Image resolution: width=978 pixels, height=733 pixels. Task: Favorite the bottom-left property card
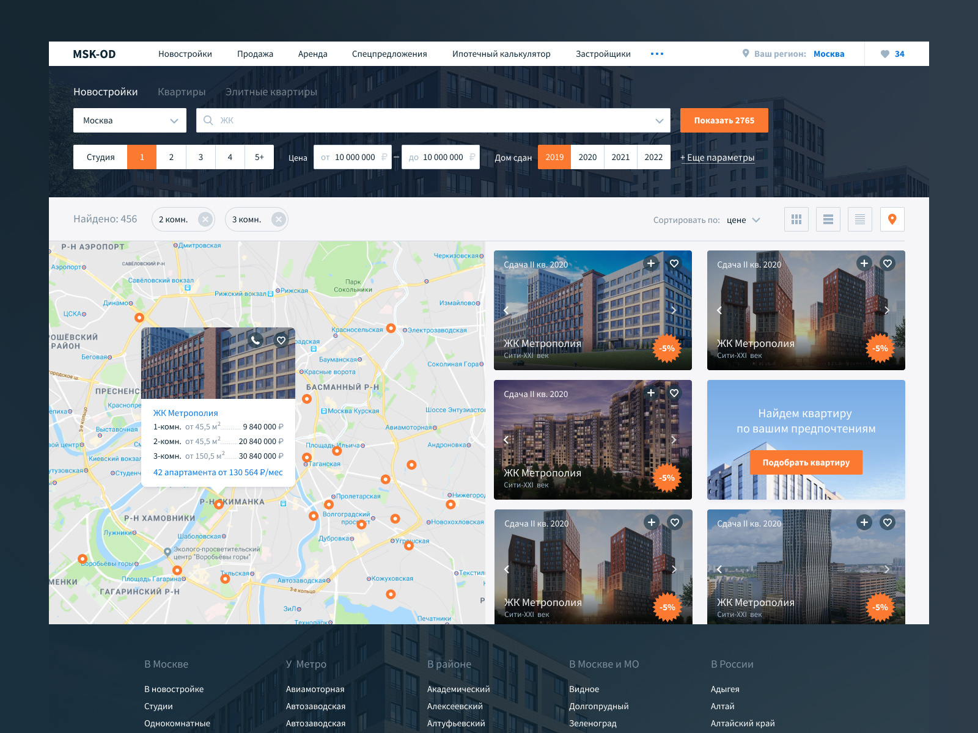pos(675,522)
